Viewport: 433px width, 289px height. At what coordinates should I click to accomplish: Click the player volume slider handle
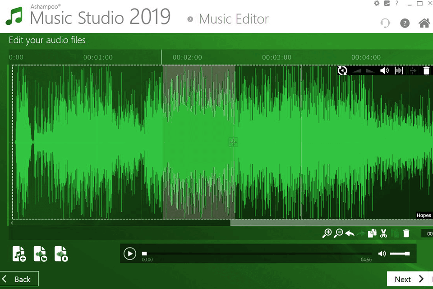(407, 254)
